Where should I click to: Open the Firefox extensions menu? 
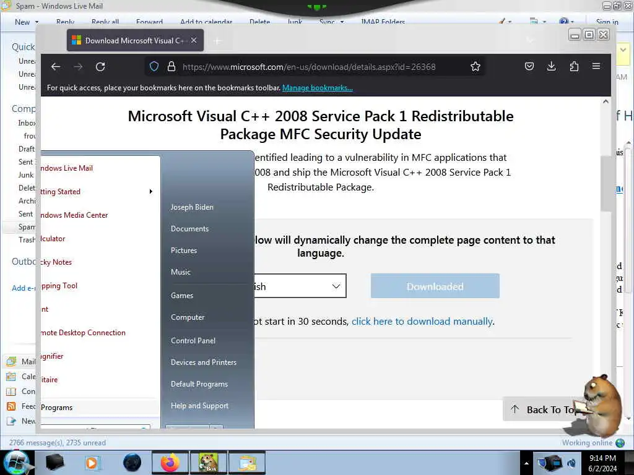(574, 66)
